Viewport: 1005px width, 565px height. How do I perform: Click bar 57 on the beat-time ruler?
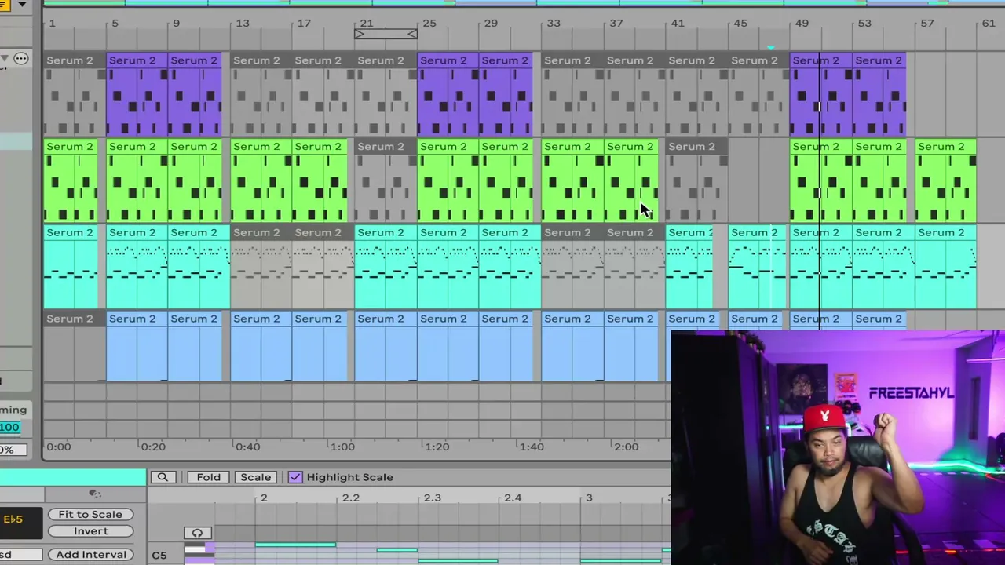pyautogui.click(x=926, y=24)
